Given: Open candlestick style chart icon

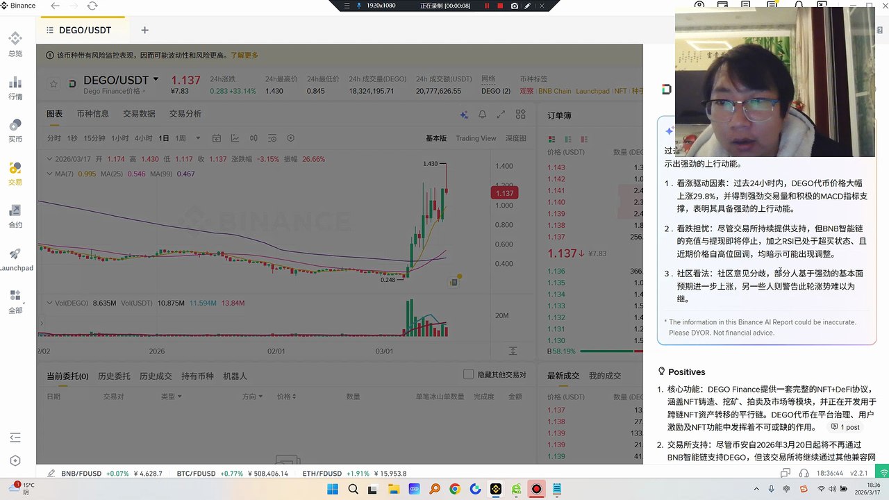Looking at the screenshot, I should [x=254, y=138].
